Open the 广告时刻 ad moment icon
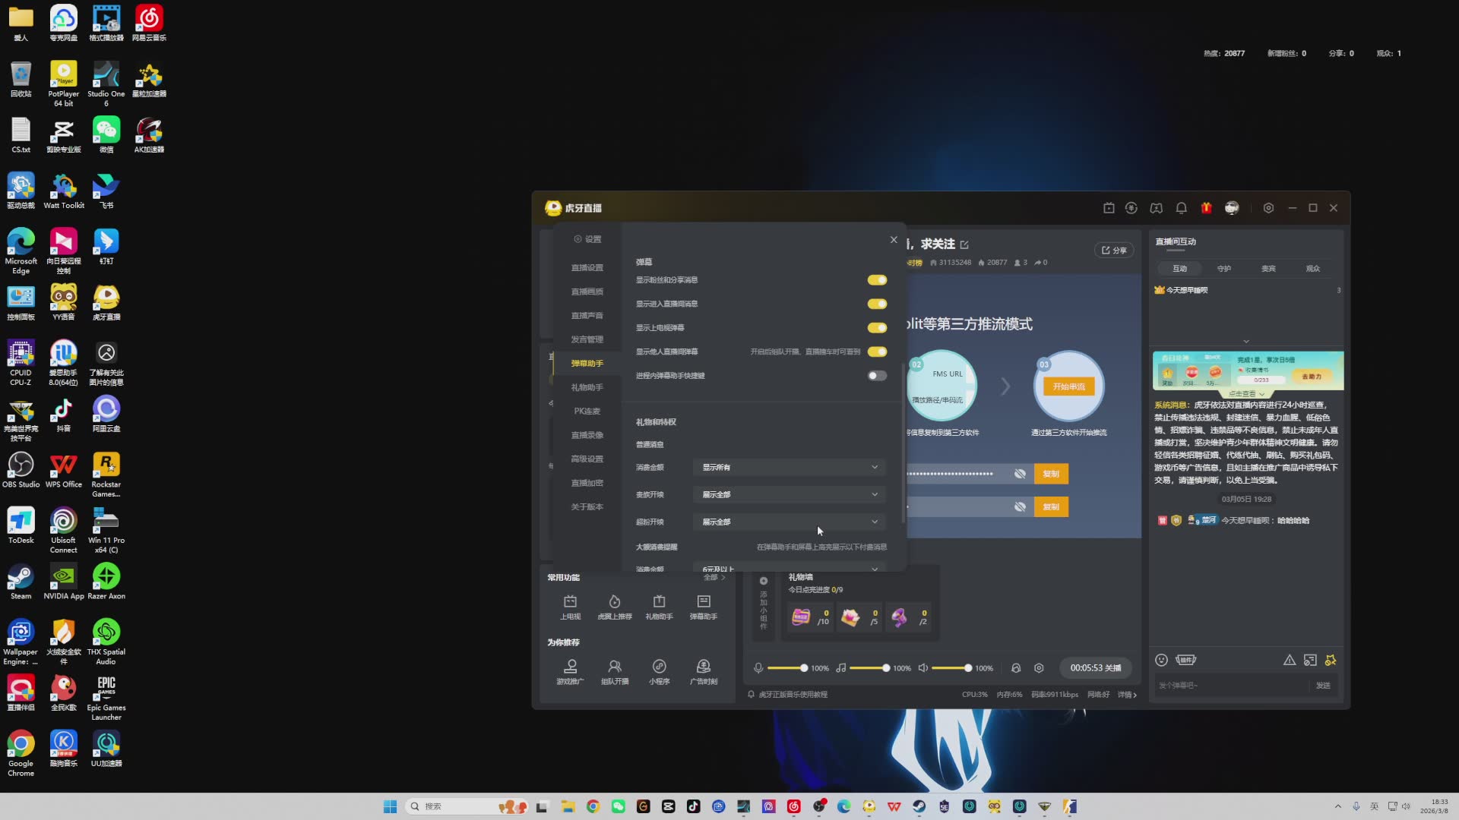 pos(704,667)
